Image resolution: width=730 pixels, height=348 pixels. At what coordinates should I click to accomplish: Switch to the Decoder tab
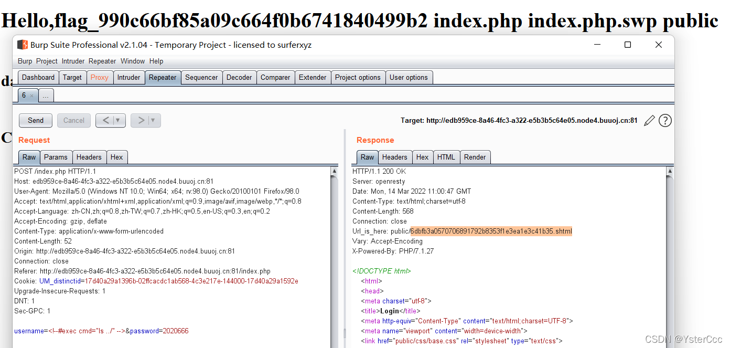point(239,77)
